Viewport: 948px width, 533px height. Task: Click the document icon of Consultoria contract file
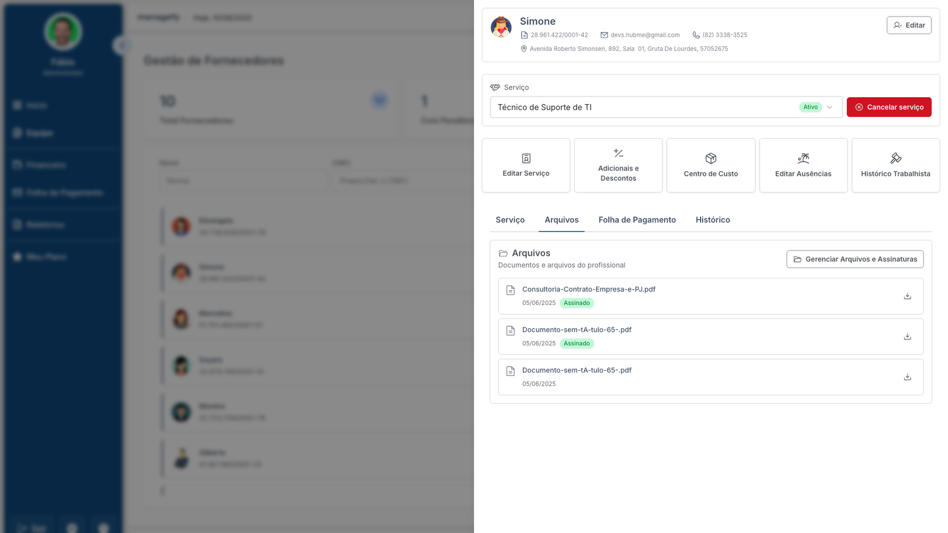click(510, 290)
